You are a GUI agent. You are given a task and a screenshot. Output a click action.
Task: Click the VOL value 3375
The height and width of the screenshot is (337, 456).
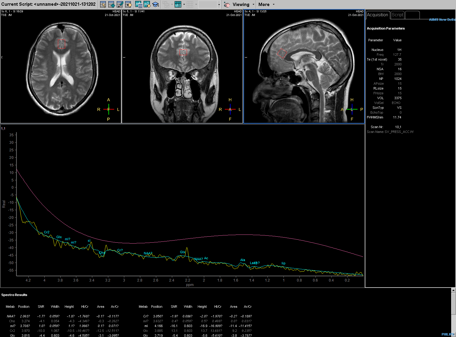coord(398,98)
